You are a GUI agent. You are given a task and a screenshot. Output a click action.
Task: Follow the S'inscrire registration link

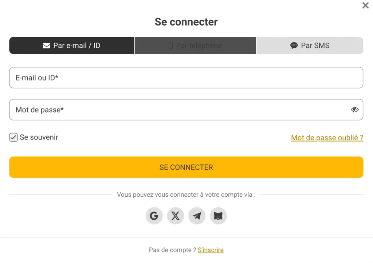211,250
